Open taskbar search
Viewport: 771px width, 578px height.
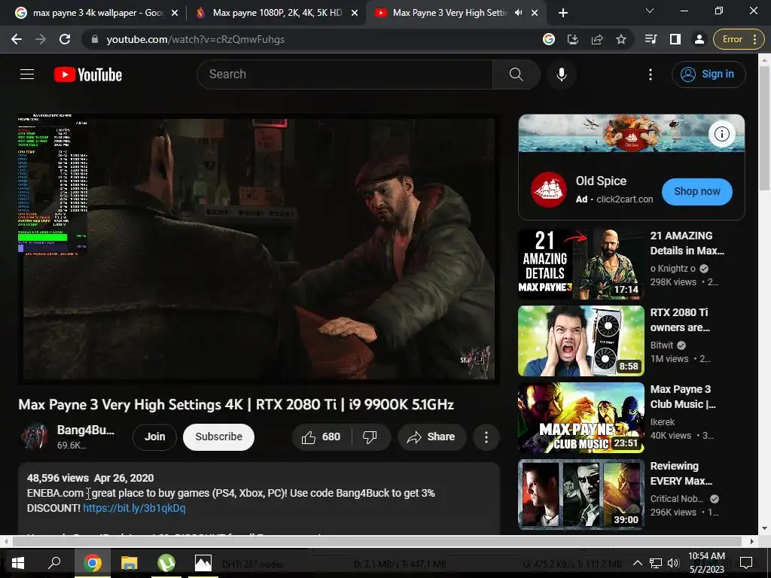[54, 563]
